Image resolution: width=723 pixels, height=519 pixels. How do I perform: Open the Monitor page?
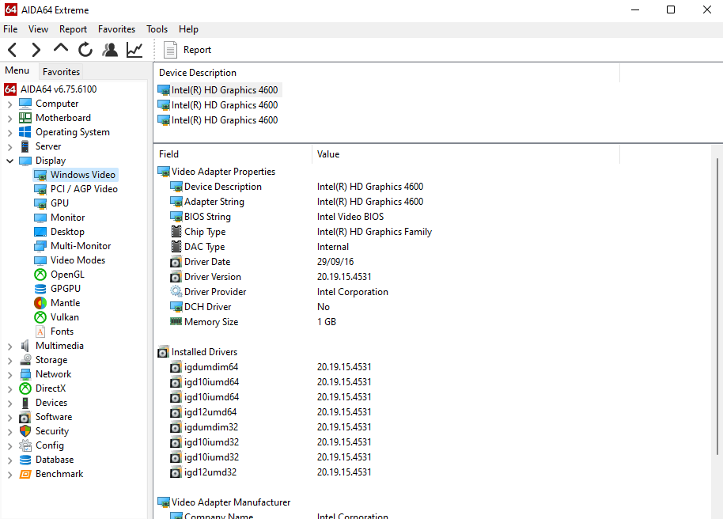click(67, 218)
